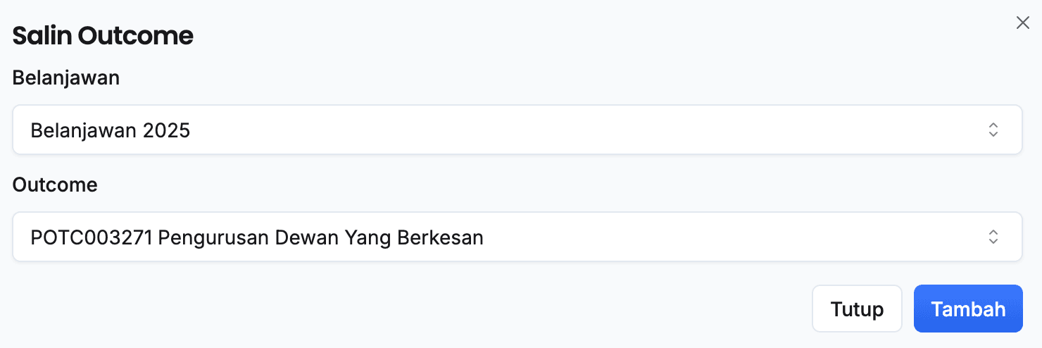The image size is (1042, 348).
Task: Focus the combo box below the Outcome label
Action: tap(517, 237)
